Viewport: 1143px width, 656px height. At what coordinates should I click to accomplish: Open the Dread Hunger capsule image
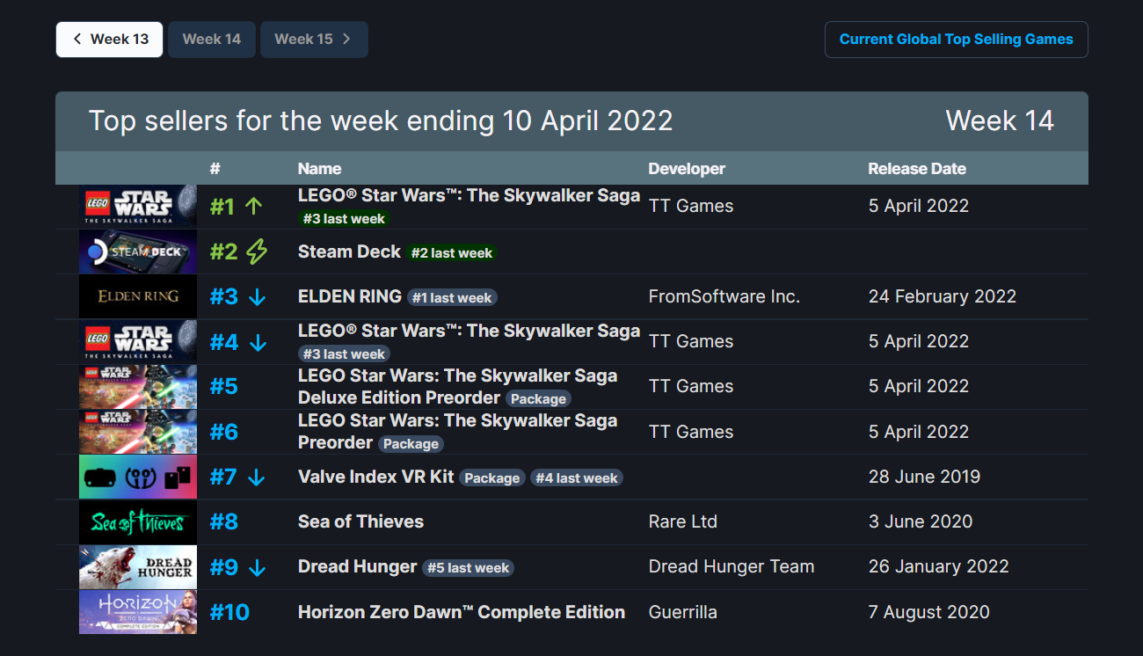point(138,567)
